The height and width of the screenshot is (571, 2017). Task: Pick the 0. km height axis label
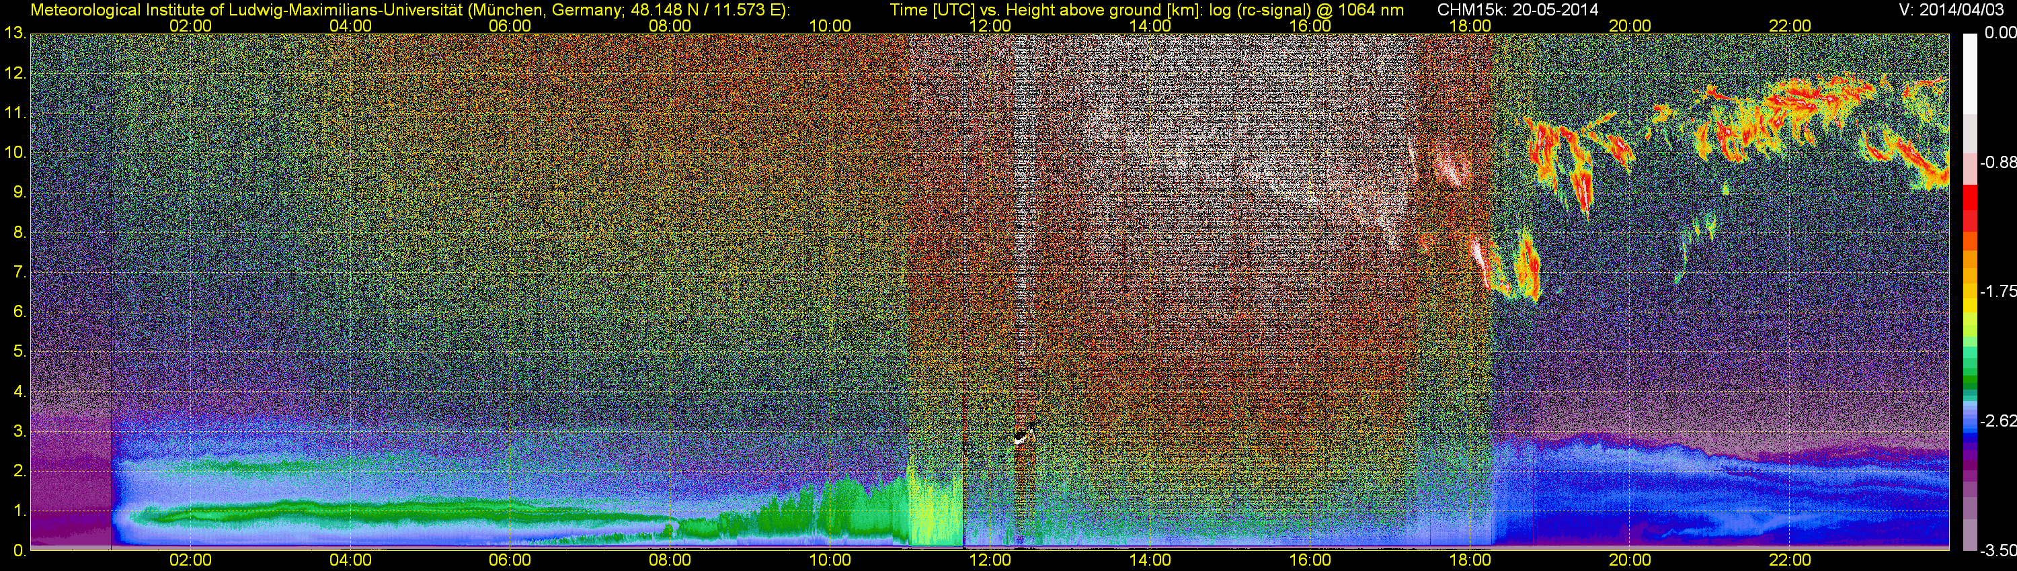(19, 551)
